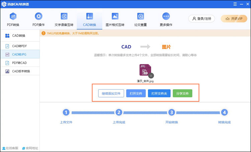Image resolution: width=251 pixels, height=152 pixels.
Task: Click step 2 circle 上传完成
Action: click(x=119, y=112)
